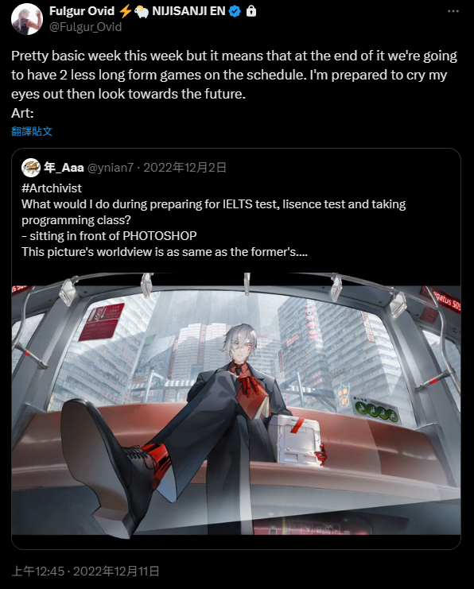Open the @Fulgur_Ovid handle link
This screenshot has width=474, height=589.
tap(85, 27)
